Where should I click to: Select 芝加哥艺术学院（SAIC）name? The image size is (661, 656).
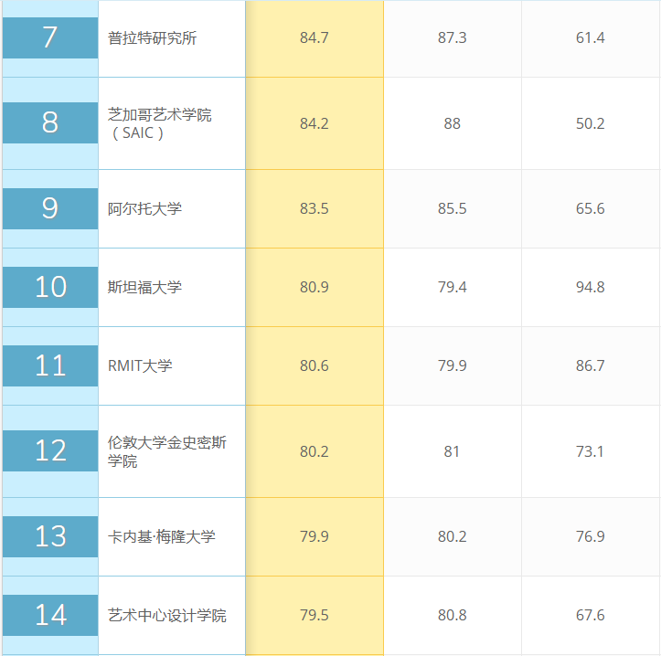click(159, 123)
